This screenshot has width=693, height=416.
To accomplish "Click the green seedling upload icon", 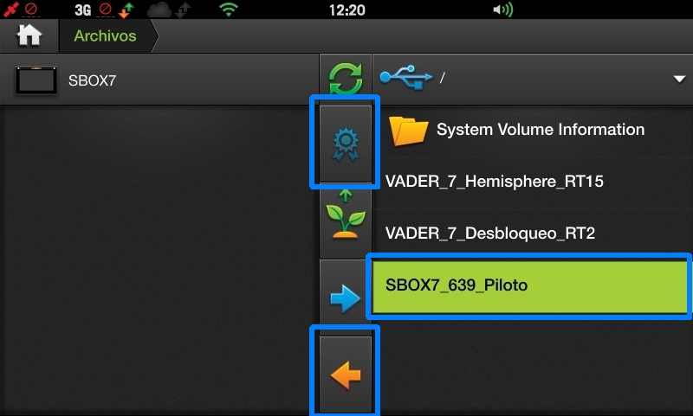I will (x=346, y=214).
